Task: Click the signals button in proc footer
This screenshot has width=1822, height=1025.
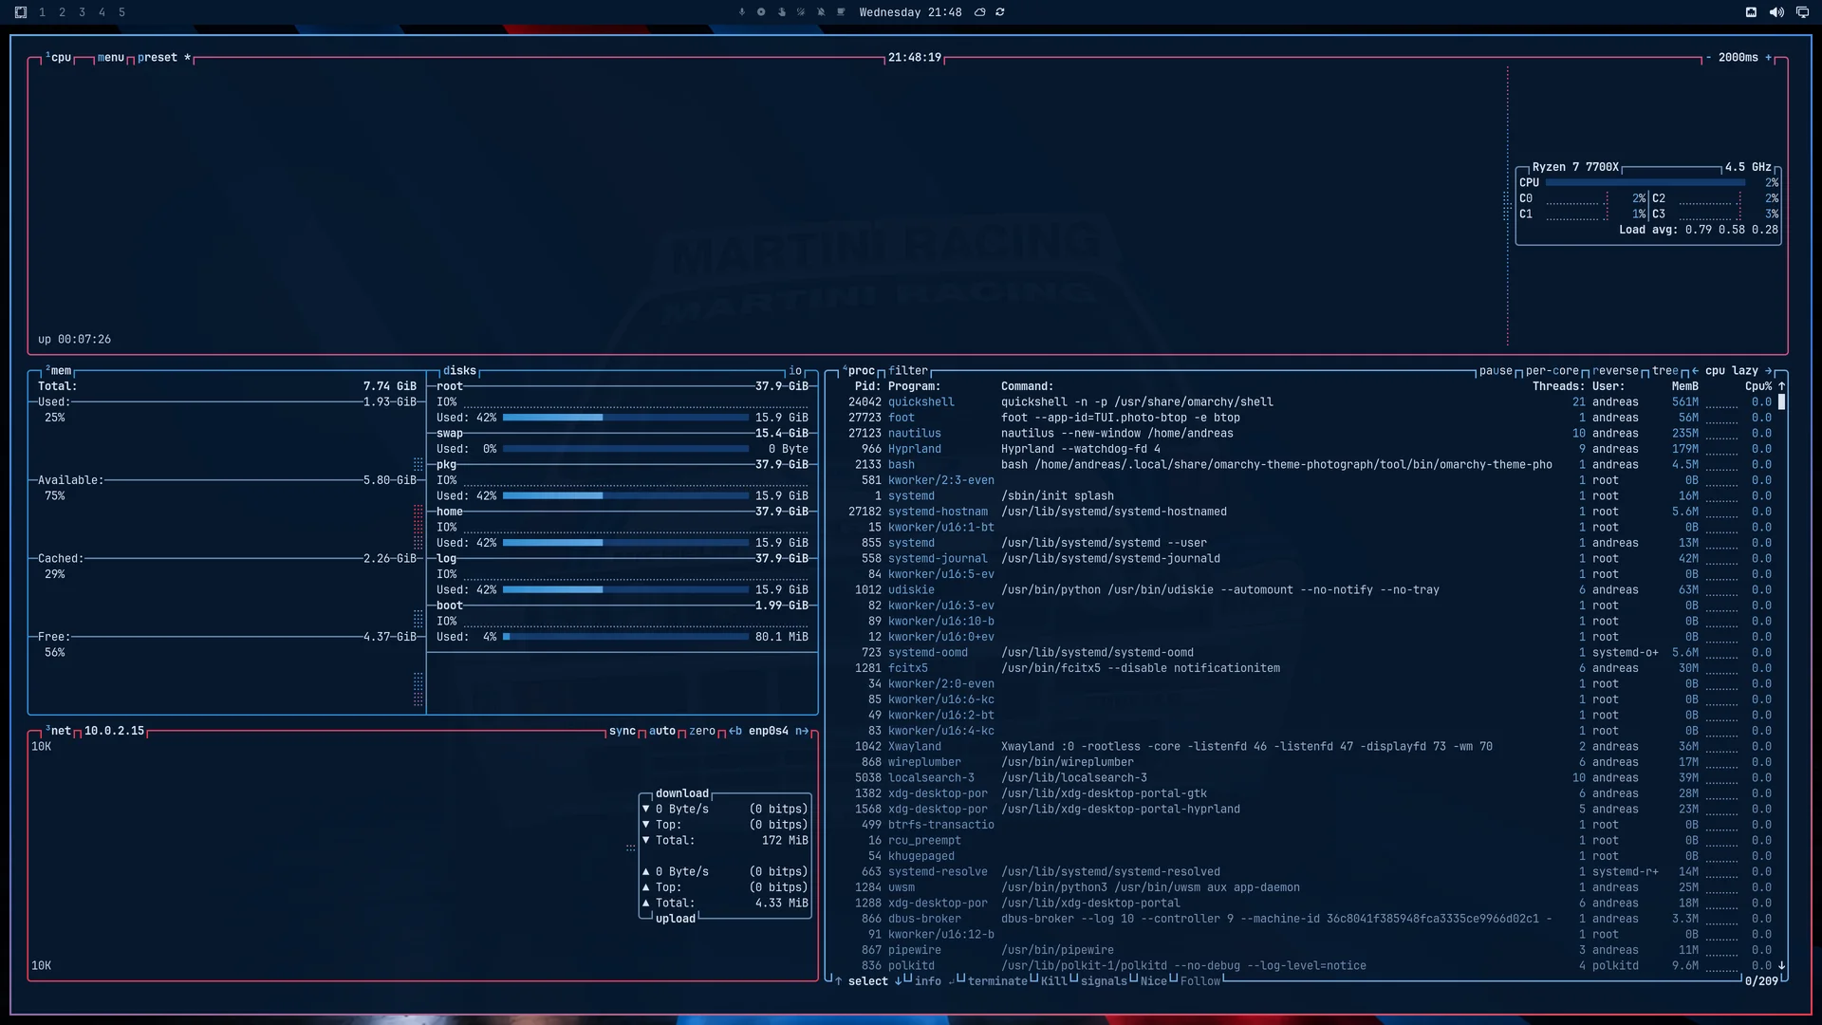Action: coord(1104,981)
